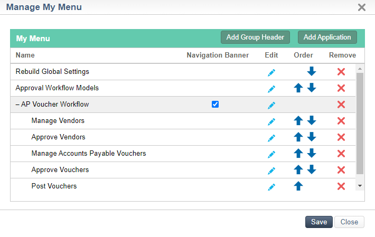Move Approve Vouchers up
Viewport: 375px width, 237px height.
pyautogui.click(x=298, y=169)
